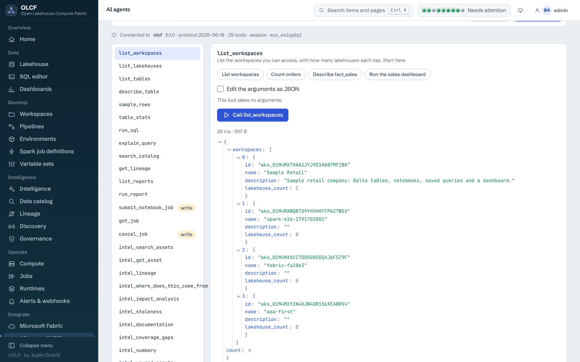Click the Call list_workspaces button

[x=253, y=115]
